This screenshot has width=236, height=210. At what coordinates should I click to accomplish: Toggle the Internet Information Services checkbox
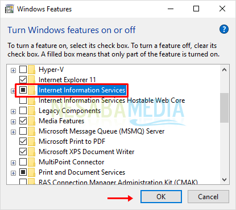tap(23, 90)
